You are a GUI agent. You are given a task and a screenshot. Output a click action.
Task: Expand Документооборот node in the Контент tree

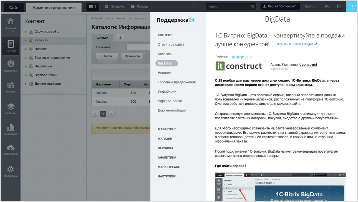[26, 84]
